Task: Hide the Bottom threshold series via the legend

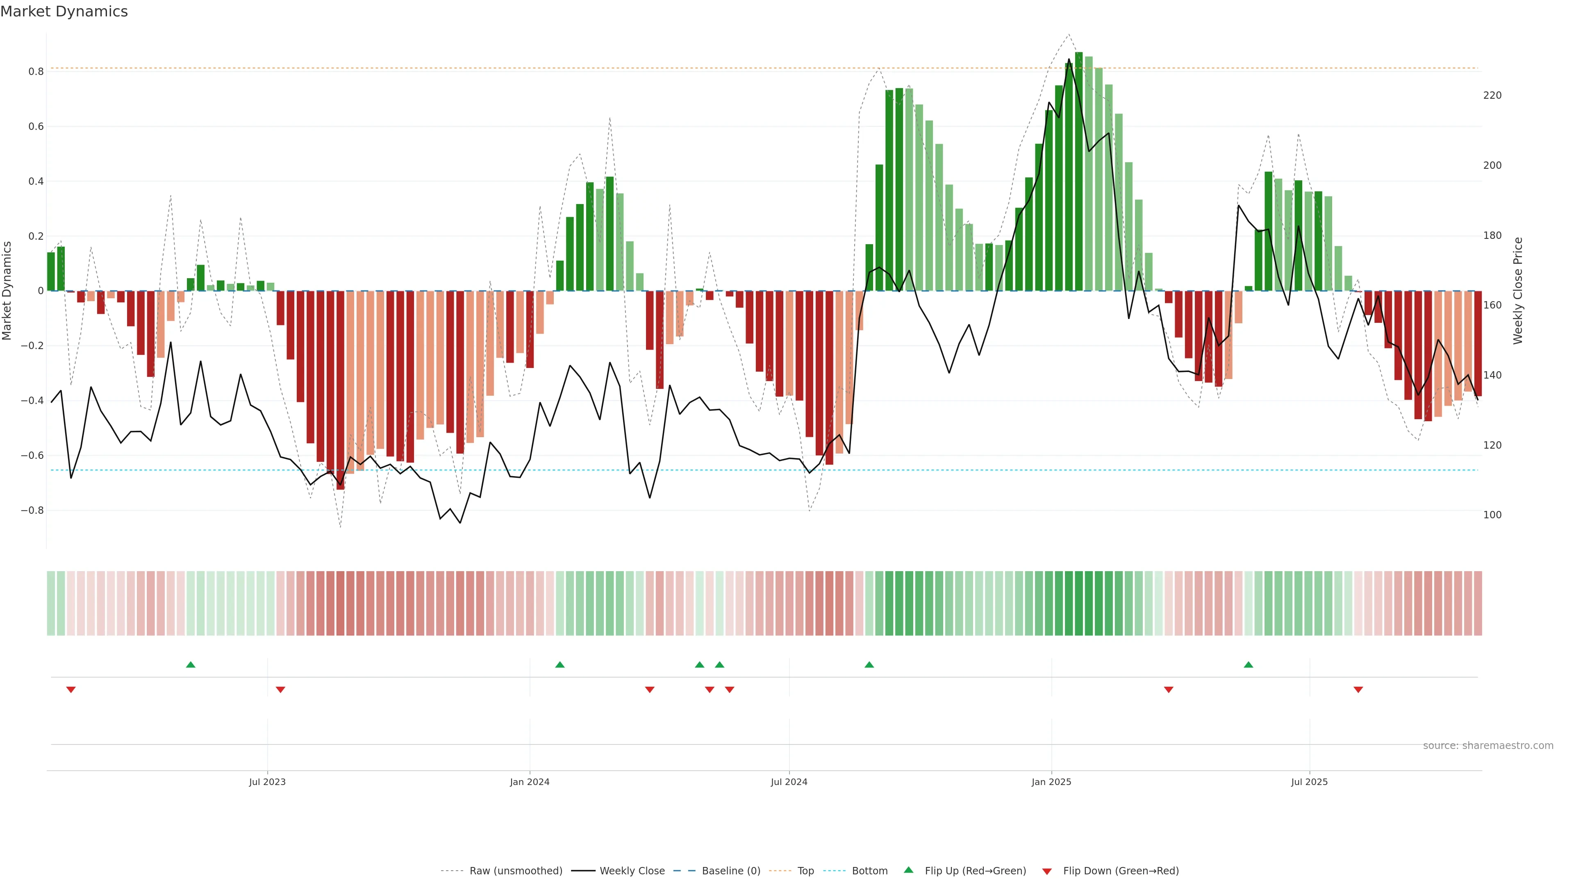Action: [x=869, y=871]
